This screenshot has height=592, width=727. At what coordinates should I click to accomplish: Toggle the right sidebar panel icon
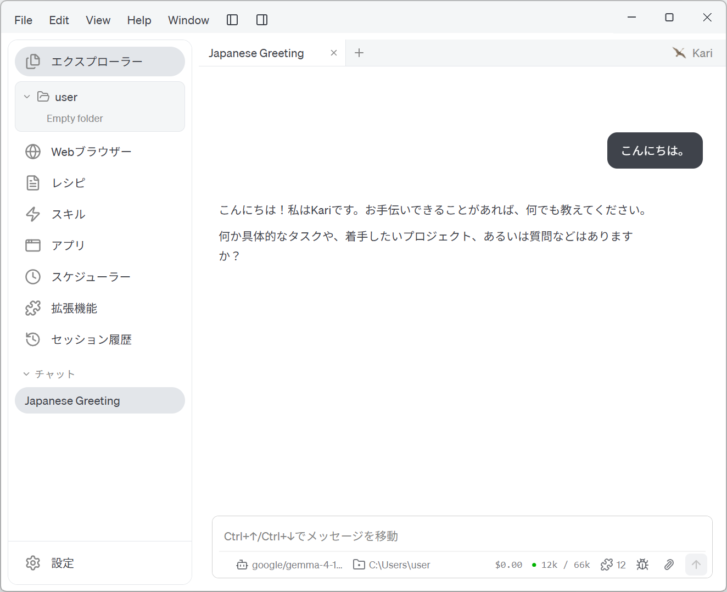coord(262,20)
